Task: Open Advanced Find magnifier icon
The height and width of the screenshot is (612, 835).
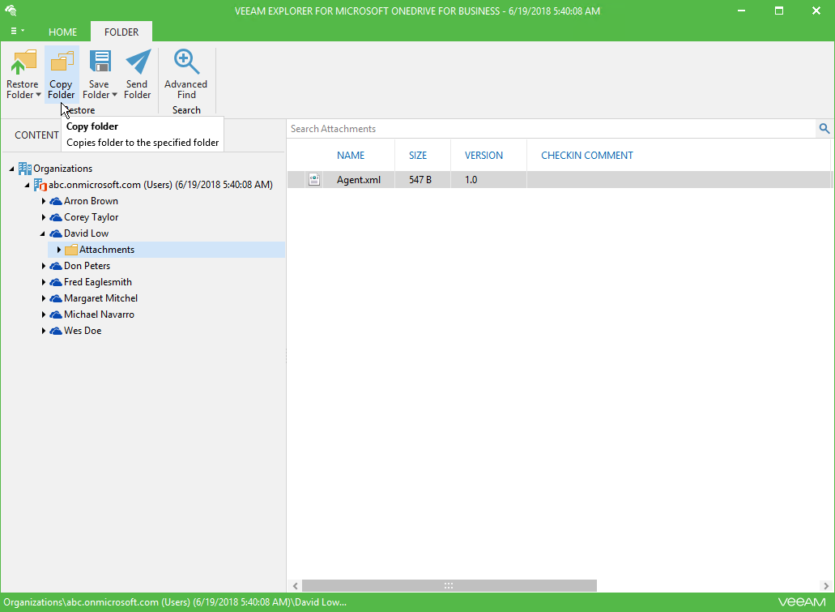Action: [186, 62]
